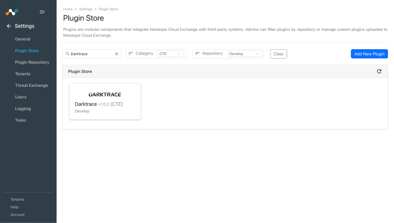Collapse the sidebar menu icon

42,12
